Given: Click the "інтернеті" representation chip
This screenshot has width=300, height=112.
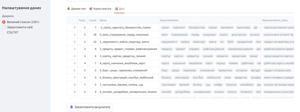Looking at the screenshot, I should tap(246, 92).
